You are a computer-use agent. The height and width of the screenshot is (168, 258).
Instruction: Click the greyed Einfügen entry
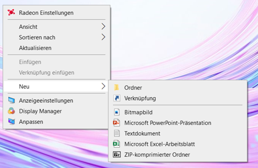(56, 62)
